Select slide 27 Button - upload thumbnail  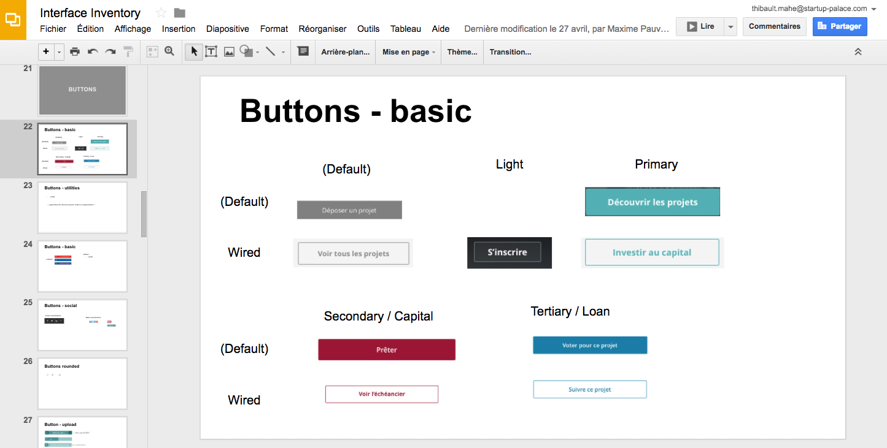pyautogui.click(x=82, y=432)
